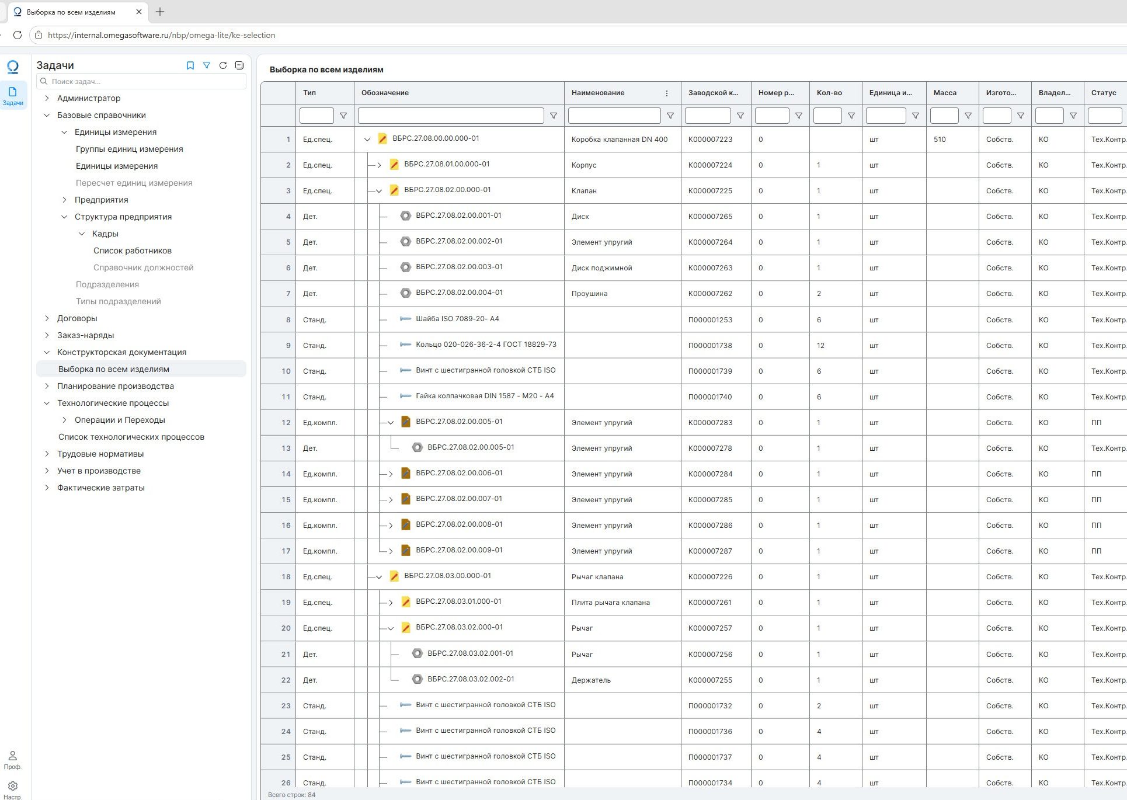Click the Тип column filter funnel

[343, 116]
